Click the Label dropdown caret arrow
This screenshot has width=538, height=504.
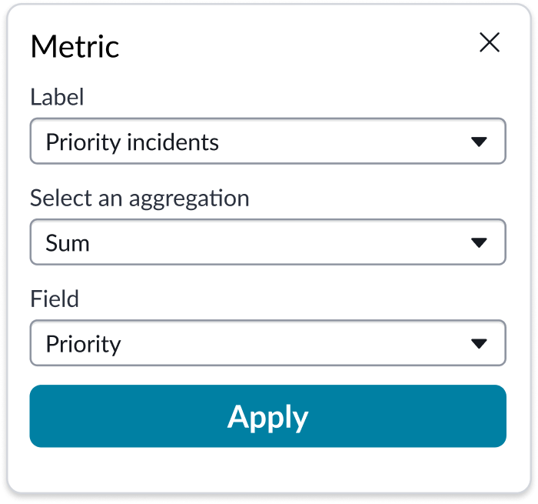coord(479,142)
